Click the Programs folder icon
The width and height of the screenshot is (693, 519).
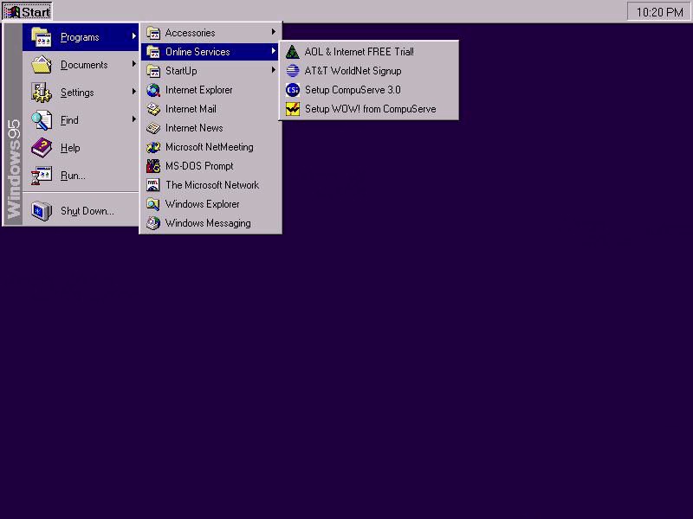coord(42,37)
